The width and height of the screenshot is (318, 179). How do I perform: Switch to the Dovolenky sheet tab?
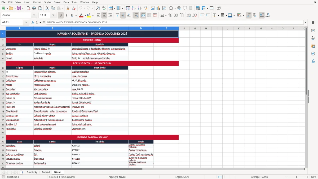[32, 172]
